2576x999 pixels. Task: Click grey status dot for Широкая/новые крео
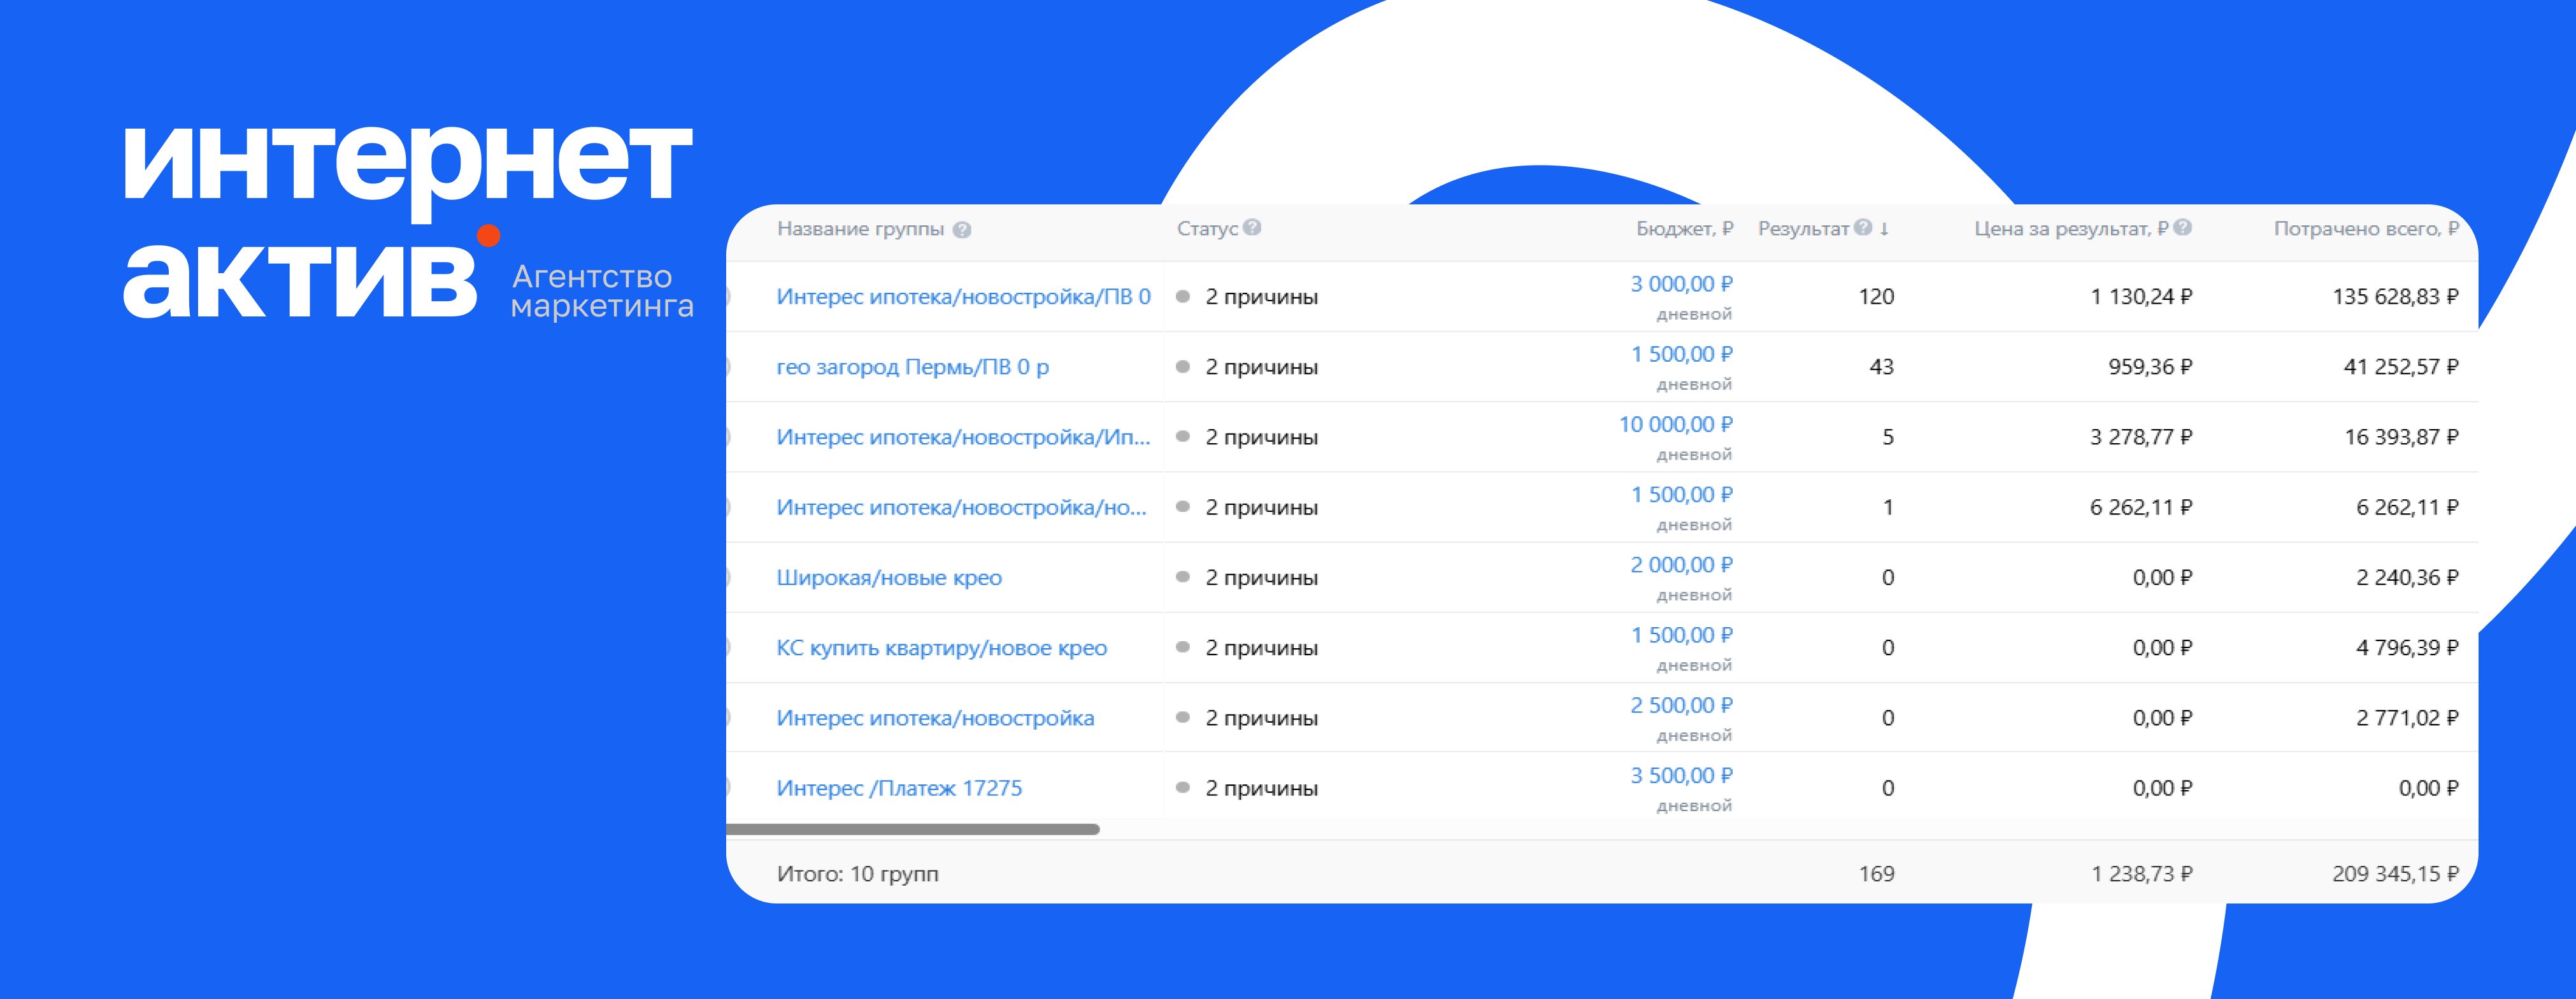click(1183, 577)
